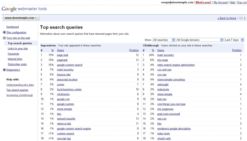Viewport: 247px width, 141px height.
Task: Sort Clickthrough table by % column
Action: click(x=153, y=50)
